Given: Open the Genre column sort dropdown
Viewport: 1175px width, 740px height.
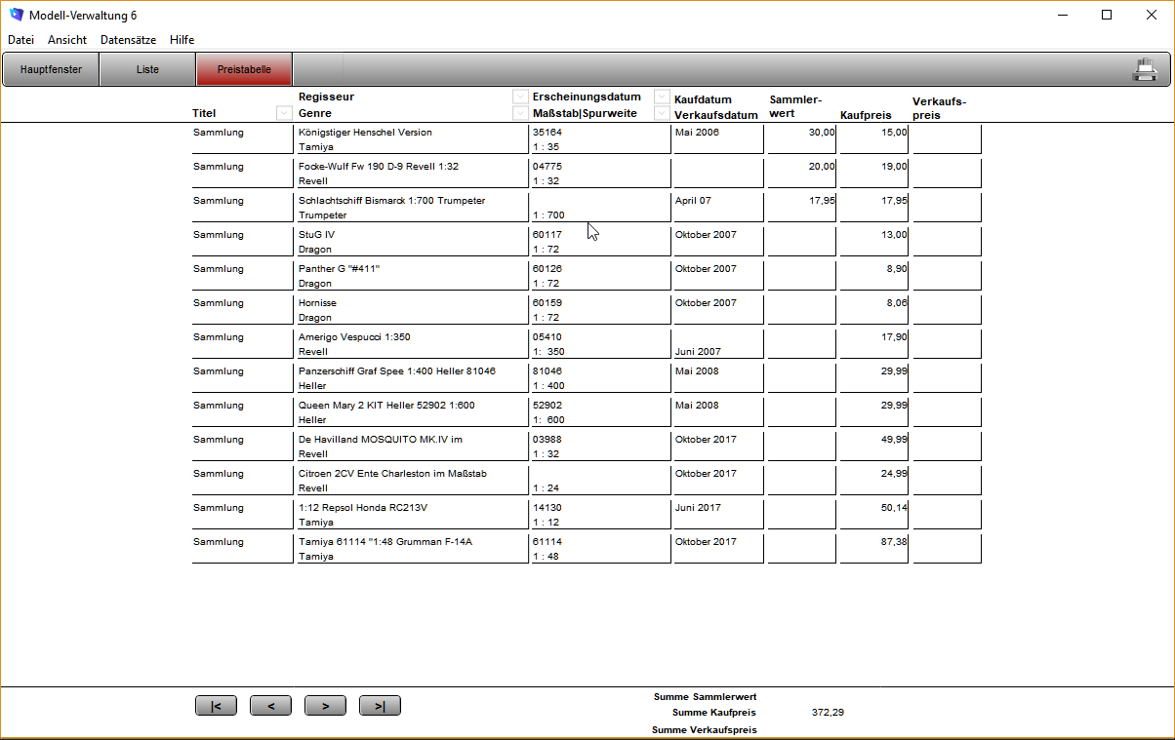Looking at the screenshot, I should click(521, 113).
